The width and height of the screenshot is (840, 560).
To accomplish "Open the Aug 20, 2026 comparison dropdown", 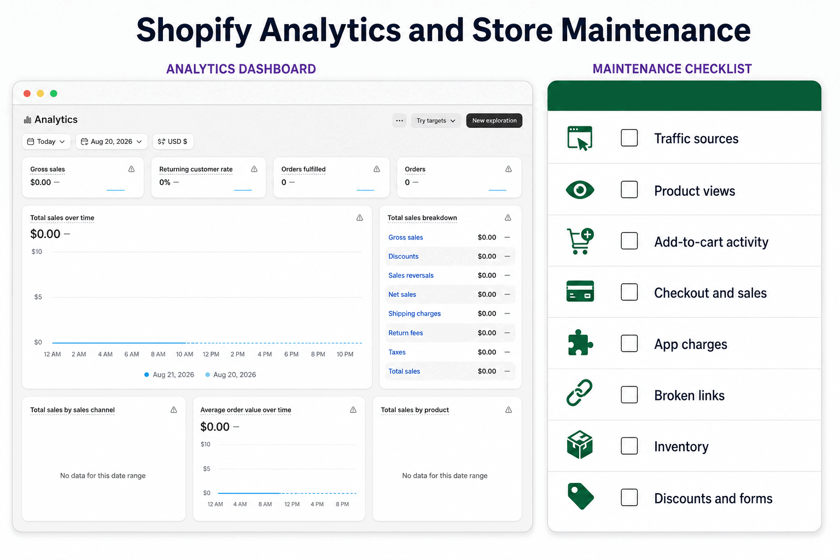I will 112,142.
